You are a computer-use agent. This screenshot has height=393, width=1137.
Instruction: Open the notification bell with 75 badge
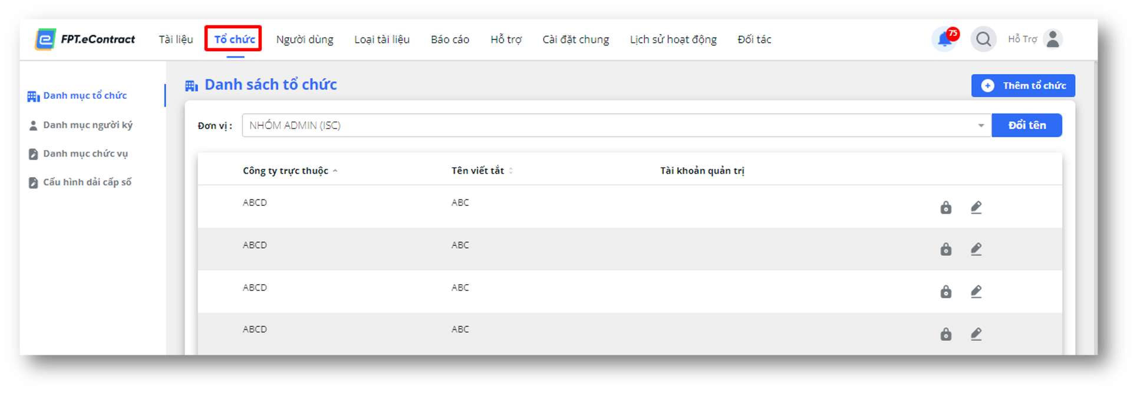tap(945, 39)
